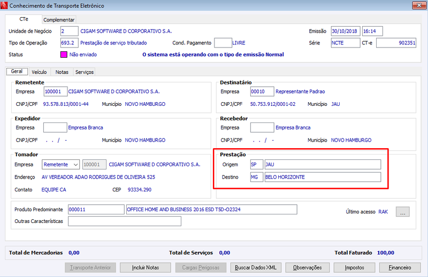
Task: Click the Expedidor name Empresa Branca
Action: pyautogui.click(x=86, y=127)
